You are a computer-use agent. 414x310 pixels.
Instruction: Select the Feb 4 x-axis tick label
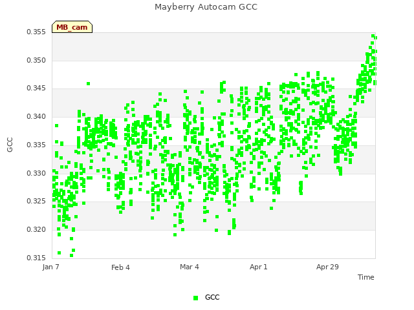click(x=120, y=267)
